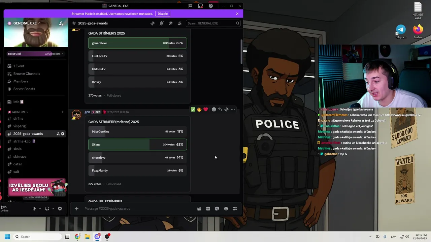Screen dimensions: 431x242
Task: Open the catan channel
Action: pyautogui.click(x=36, y=164)
